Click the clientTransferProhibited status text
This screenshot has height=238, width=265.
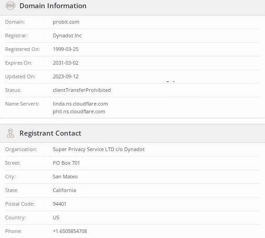82,90
